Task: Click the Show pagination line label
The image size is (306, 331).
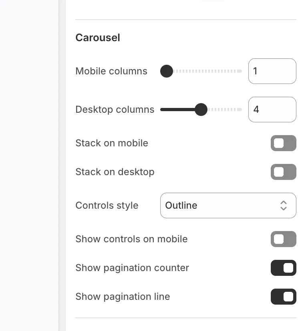Action: point(123,297)
